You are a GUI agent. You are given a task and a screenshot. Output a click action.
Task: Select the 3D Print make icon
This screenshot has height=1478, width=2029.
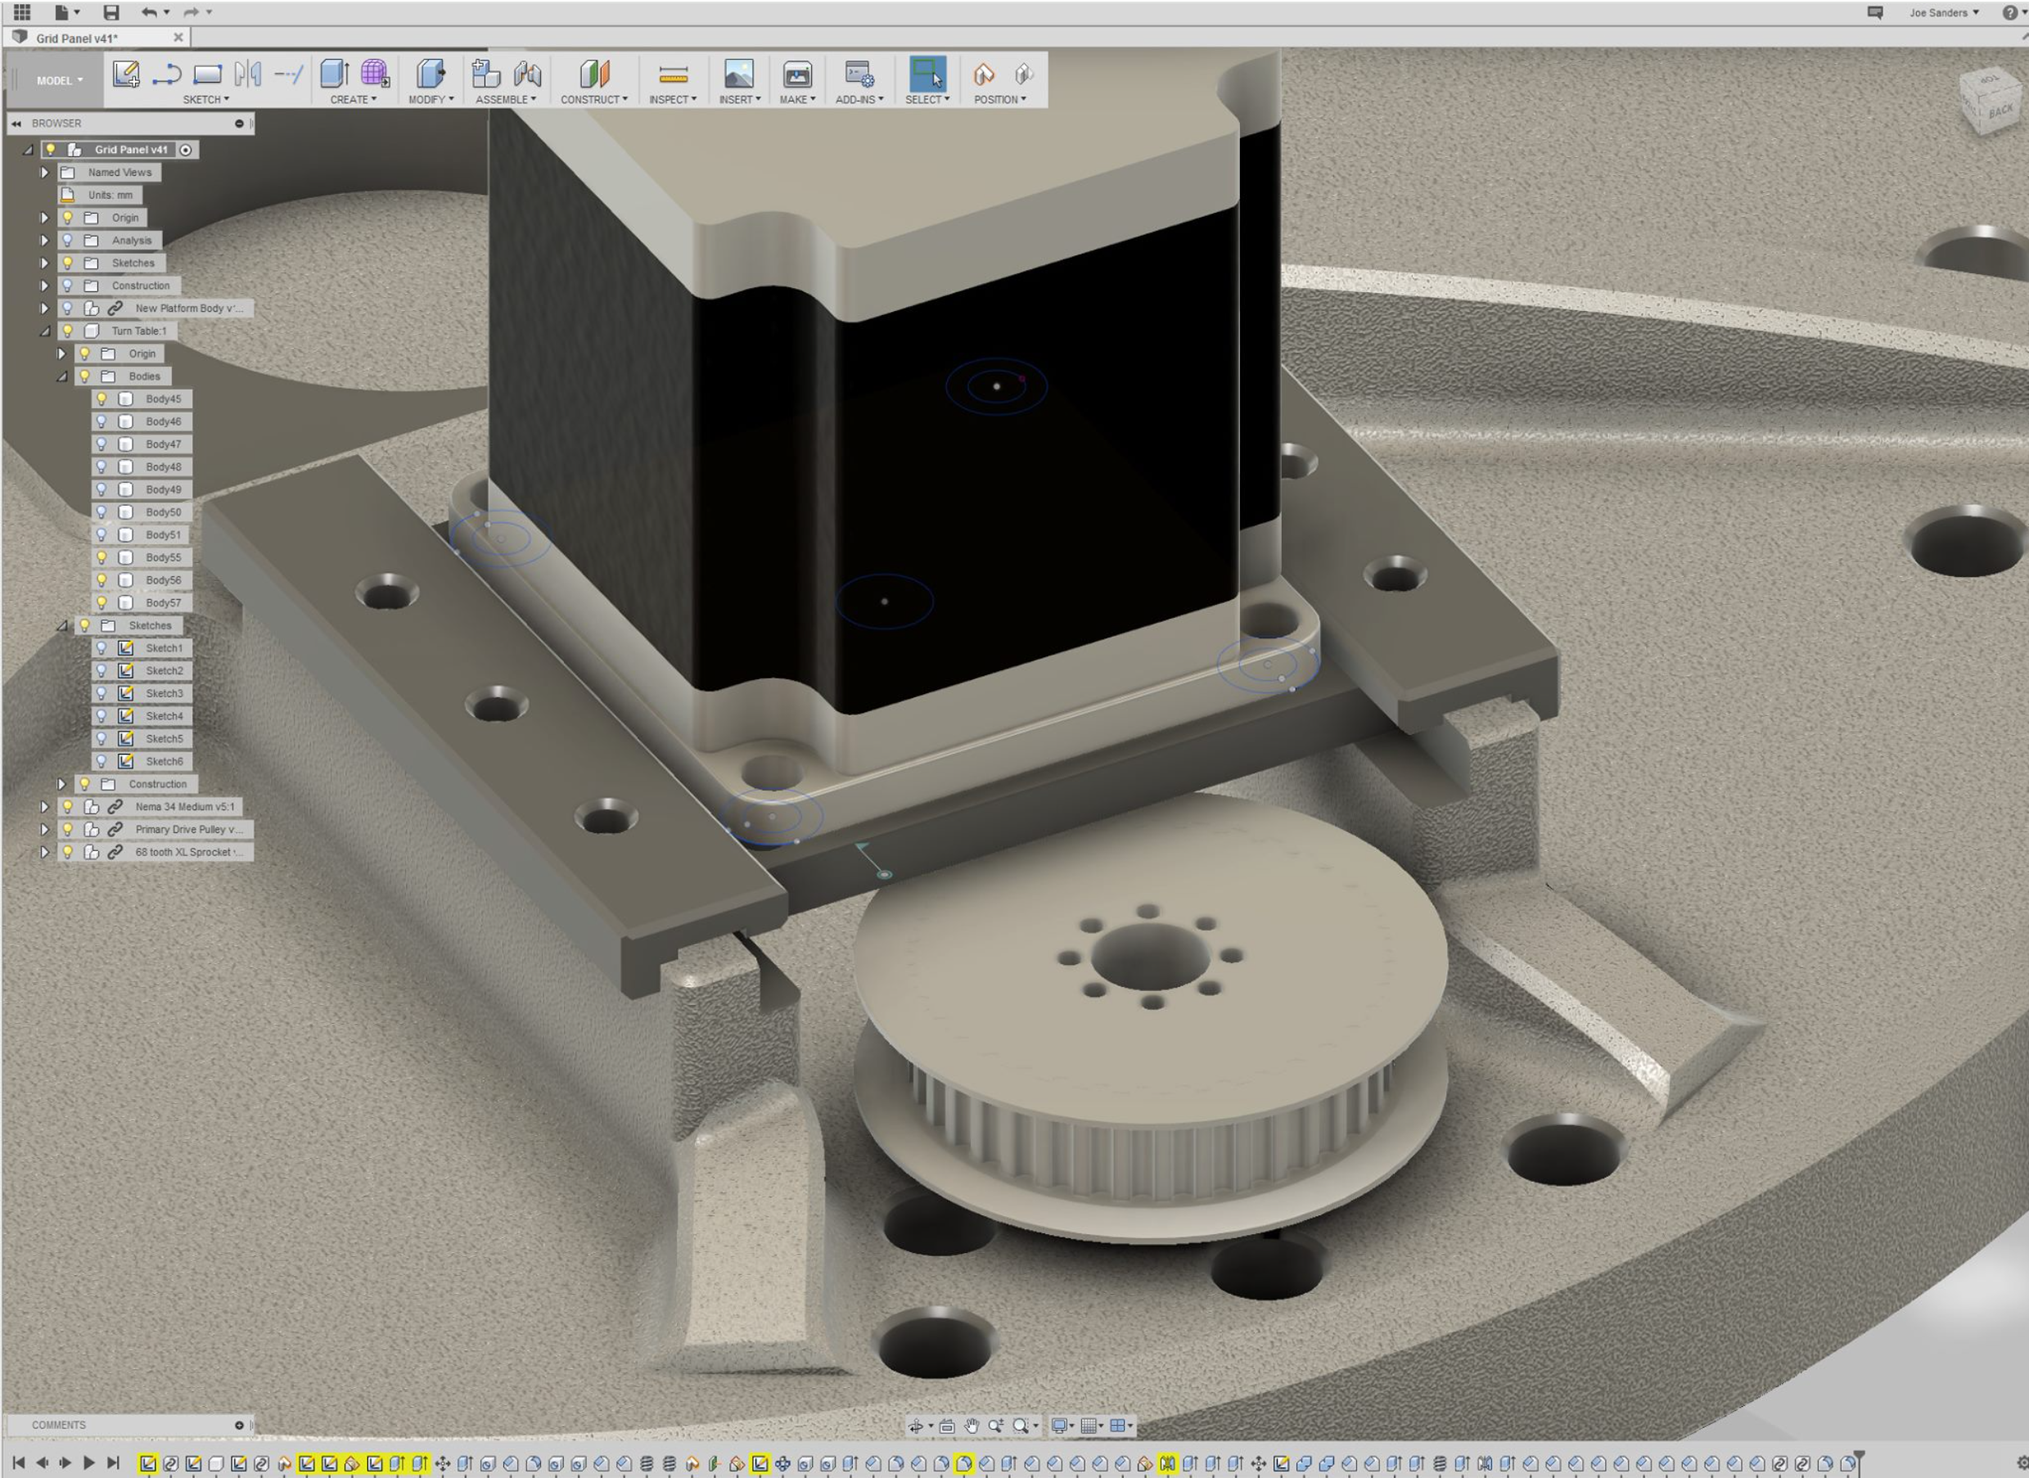(x=796, y=74)
